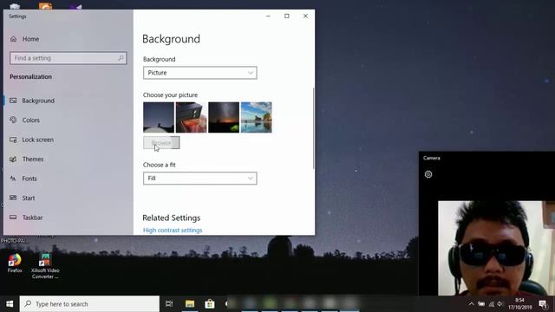
Task: Expand the Choose a fit dropdown showing Fill
Action: 200,179
